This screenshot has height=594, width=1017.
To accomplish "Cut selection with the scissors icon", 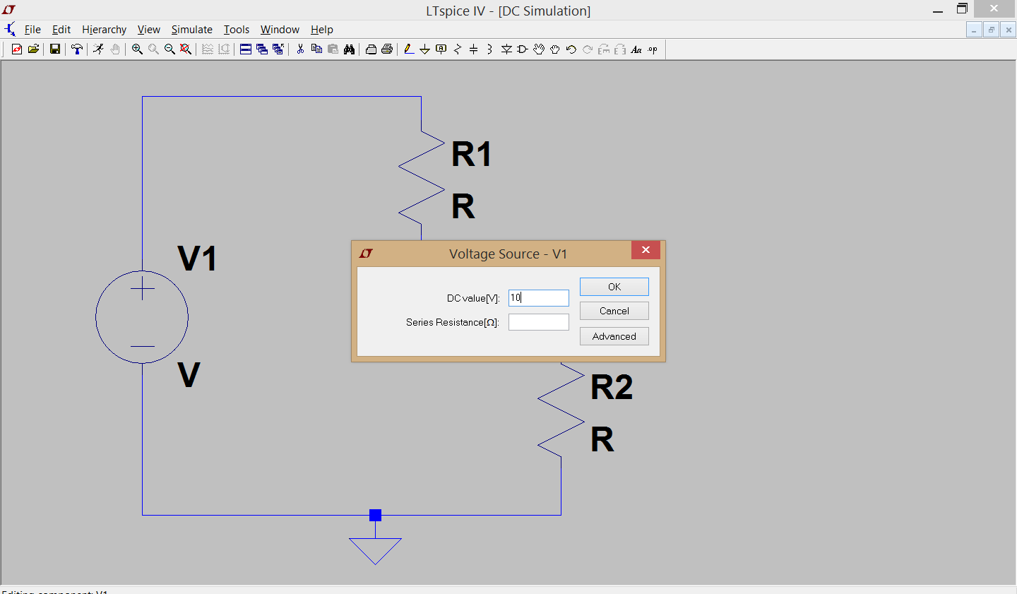I will pyautogui.click(x=300, y=49).
